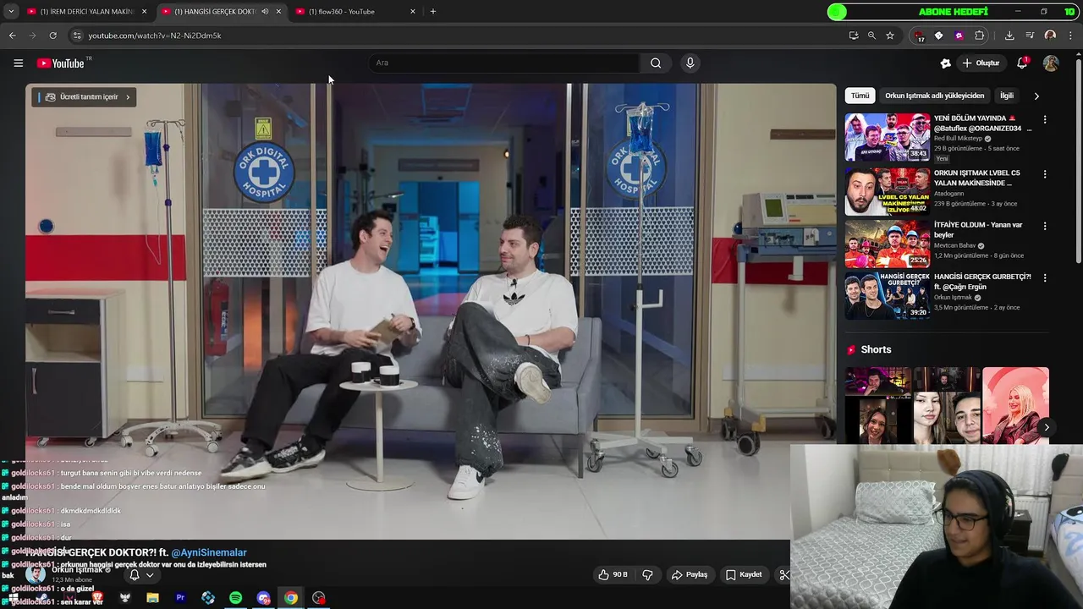Open the media controls icon

tap(1030, 36)
